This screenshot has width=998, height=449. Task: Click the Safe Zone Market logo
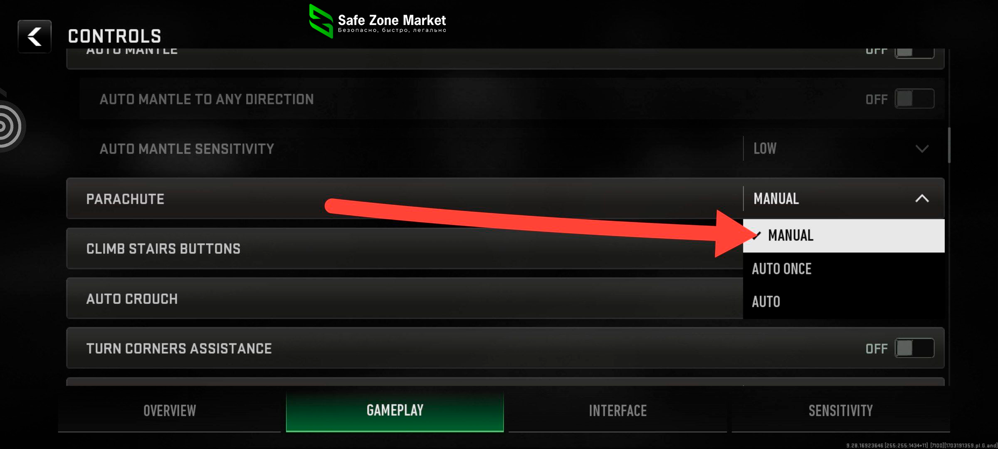[x=378, y=22]
